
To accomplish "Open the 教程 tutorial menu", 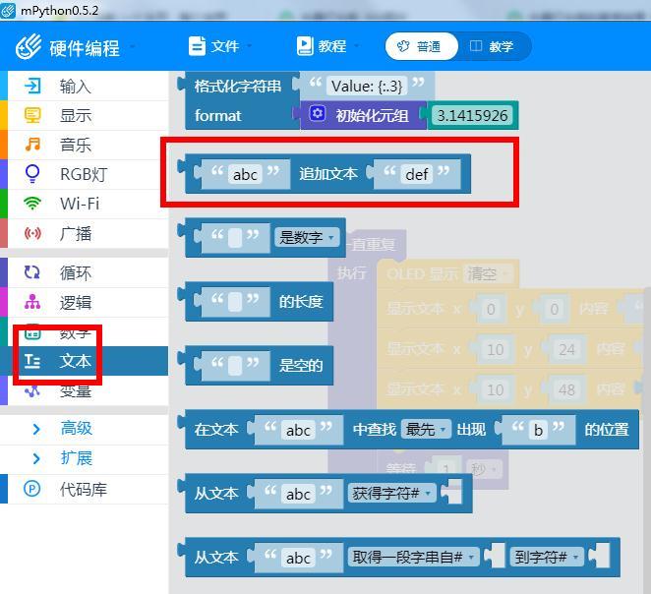I will (x=325, y=46).
